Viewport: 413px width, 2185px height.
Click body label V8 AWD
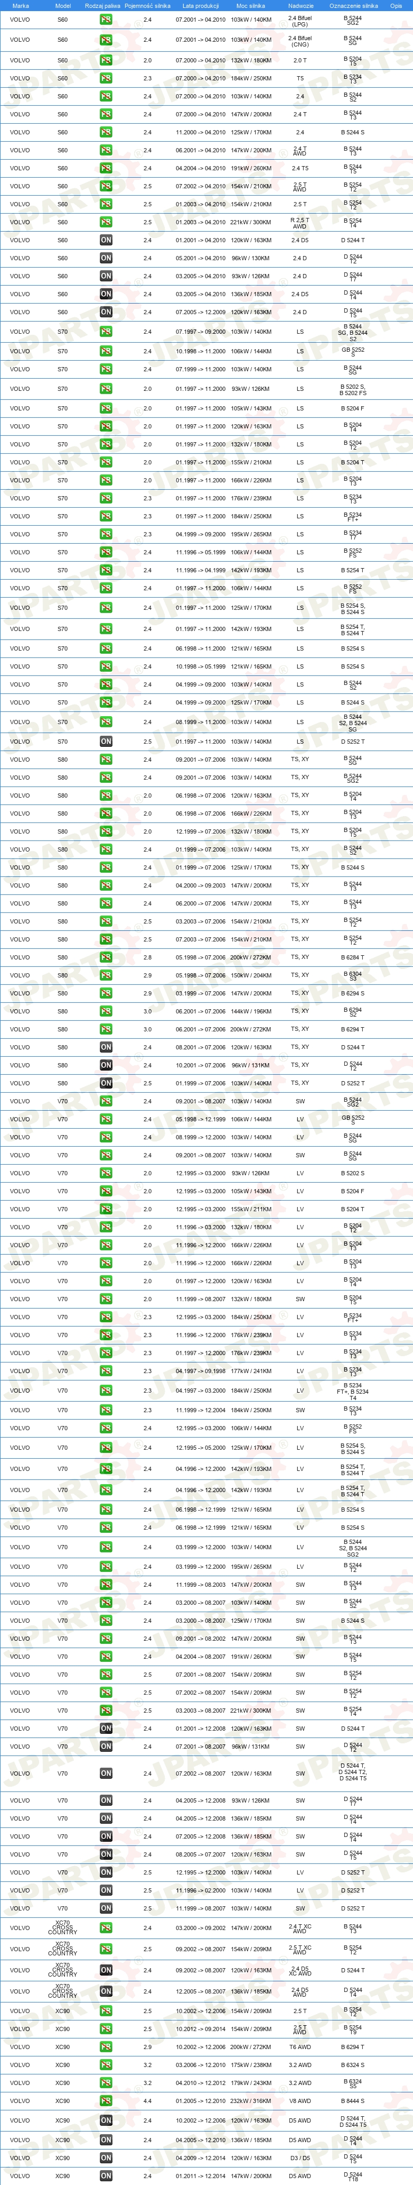tap(299, 2101)
